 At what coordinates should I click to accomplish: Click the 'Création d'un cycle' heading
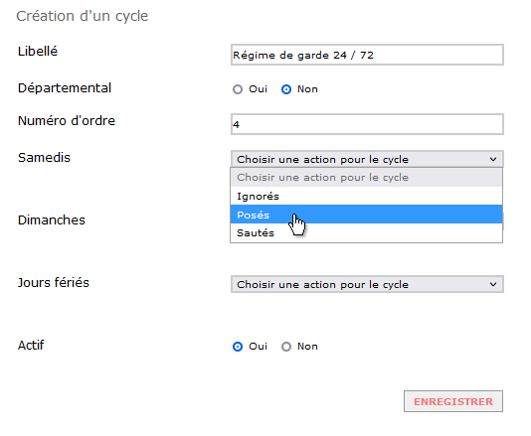[x=83, y=16]
